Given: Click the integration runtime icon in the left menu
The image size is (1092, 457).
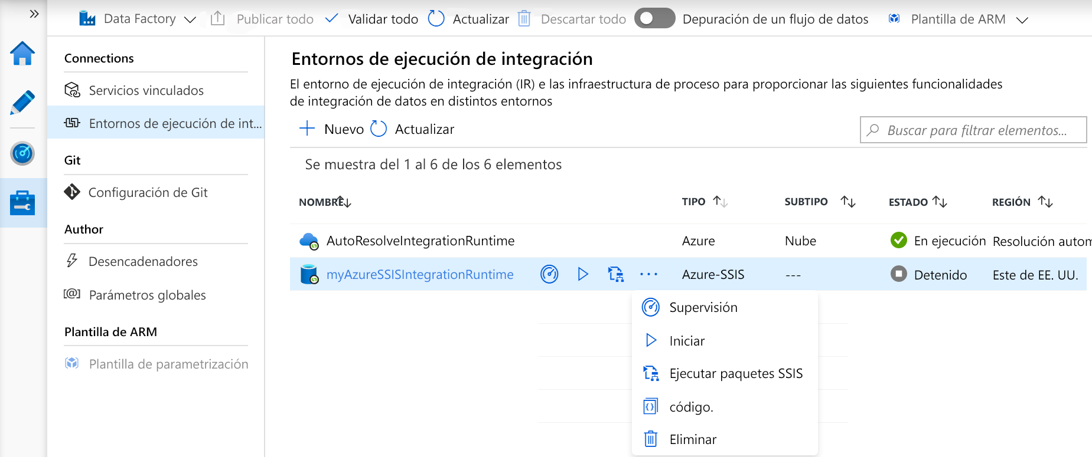Looking at the screenshot, I should pos(72,123).
